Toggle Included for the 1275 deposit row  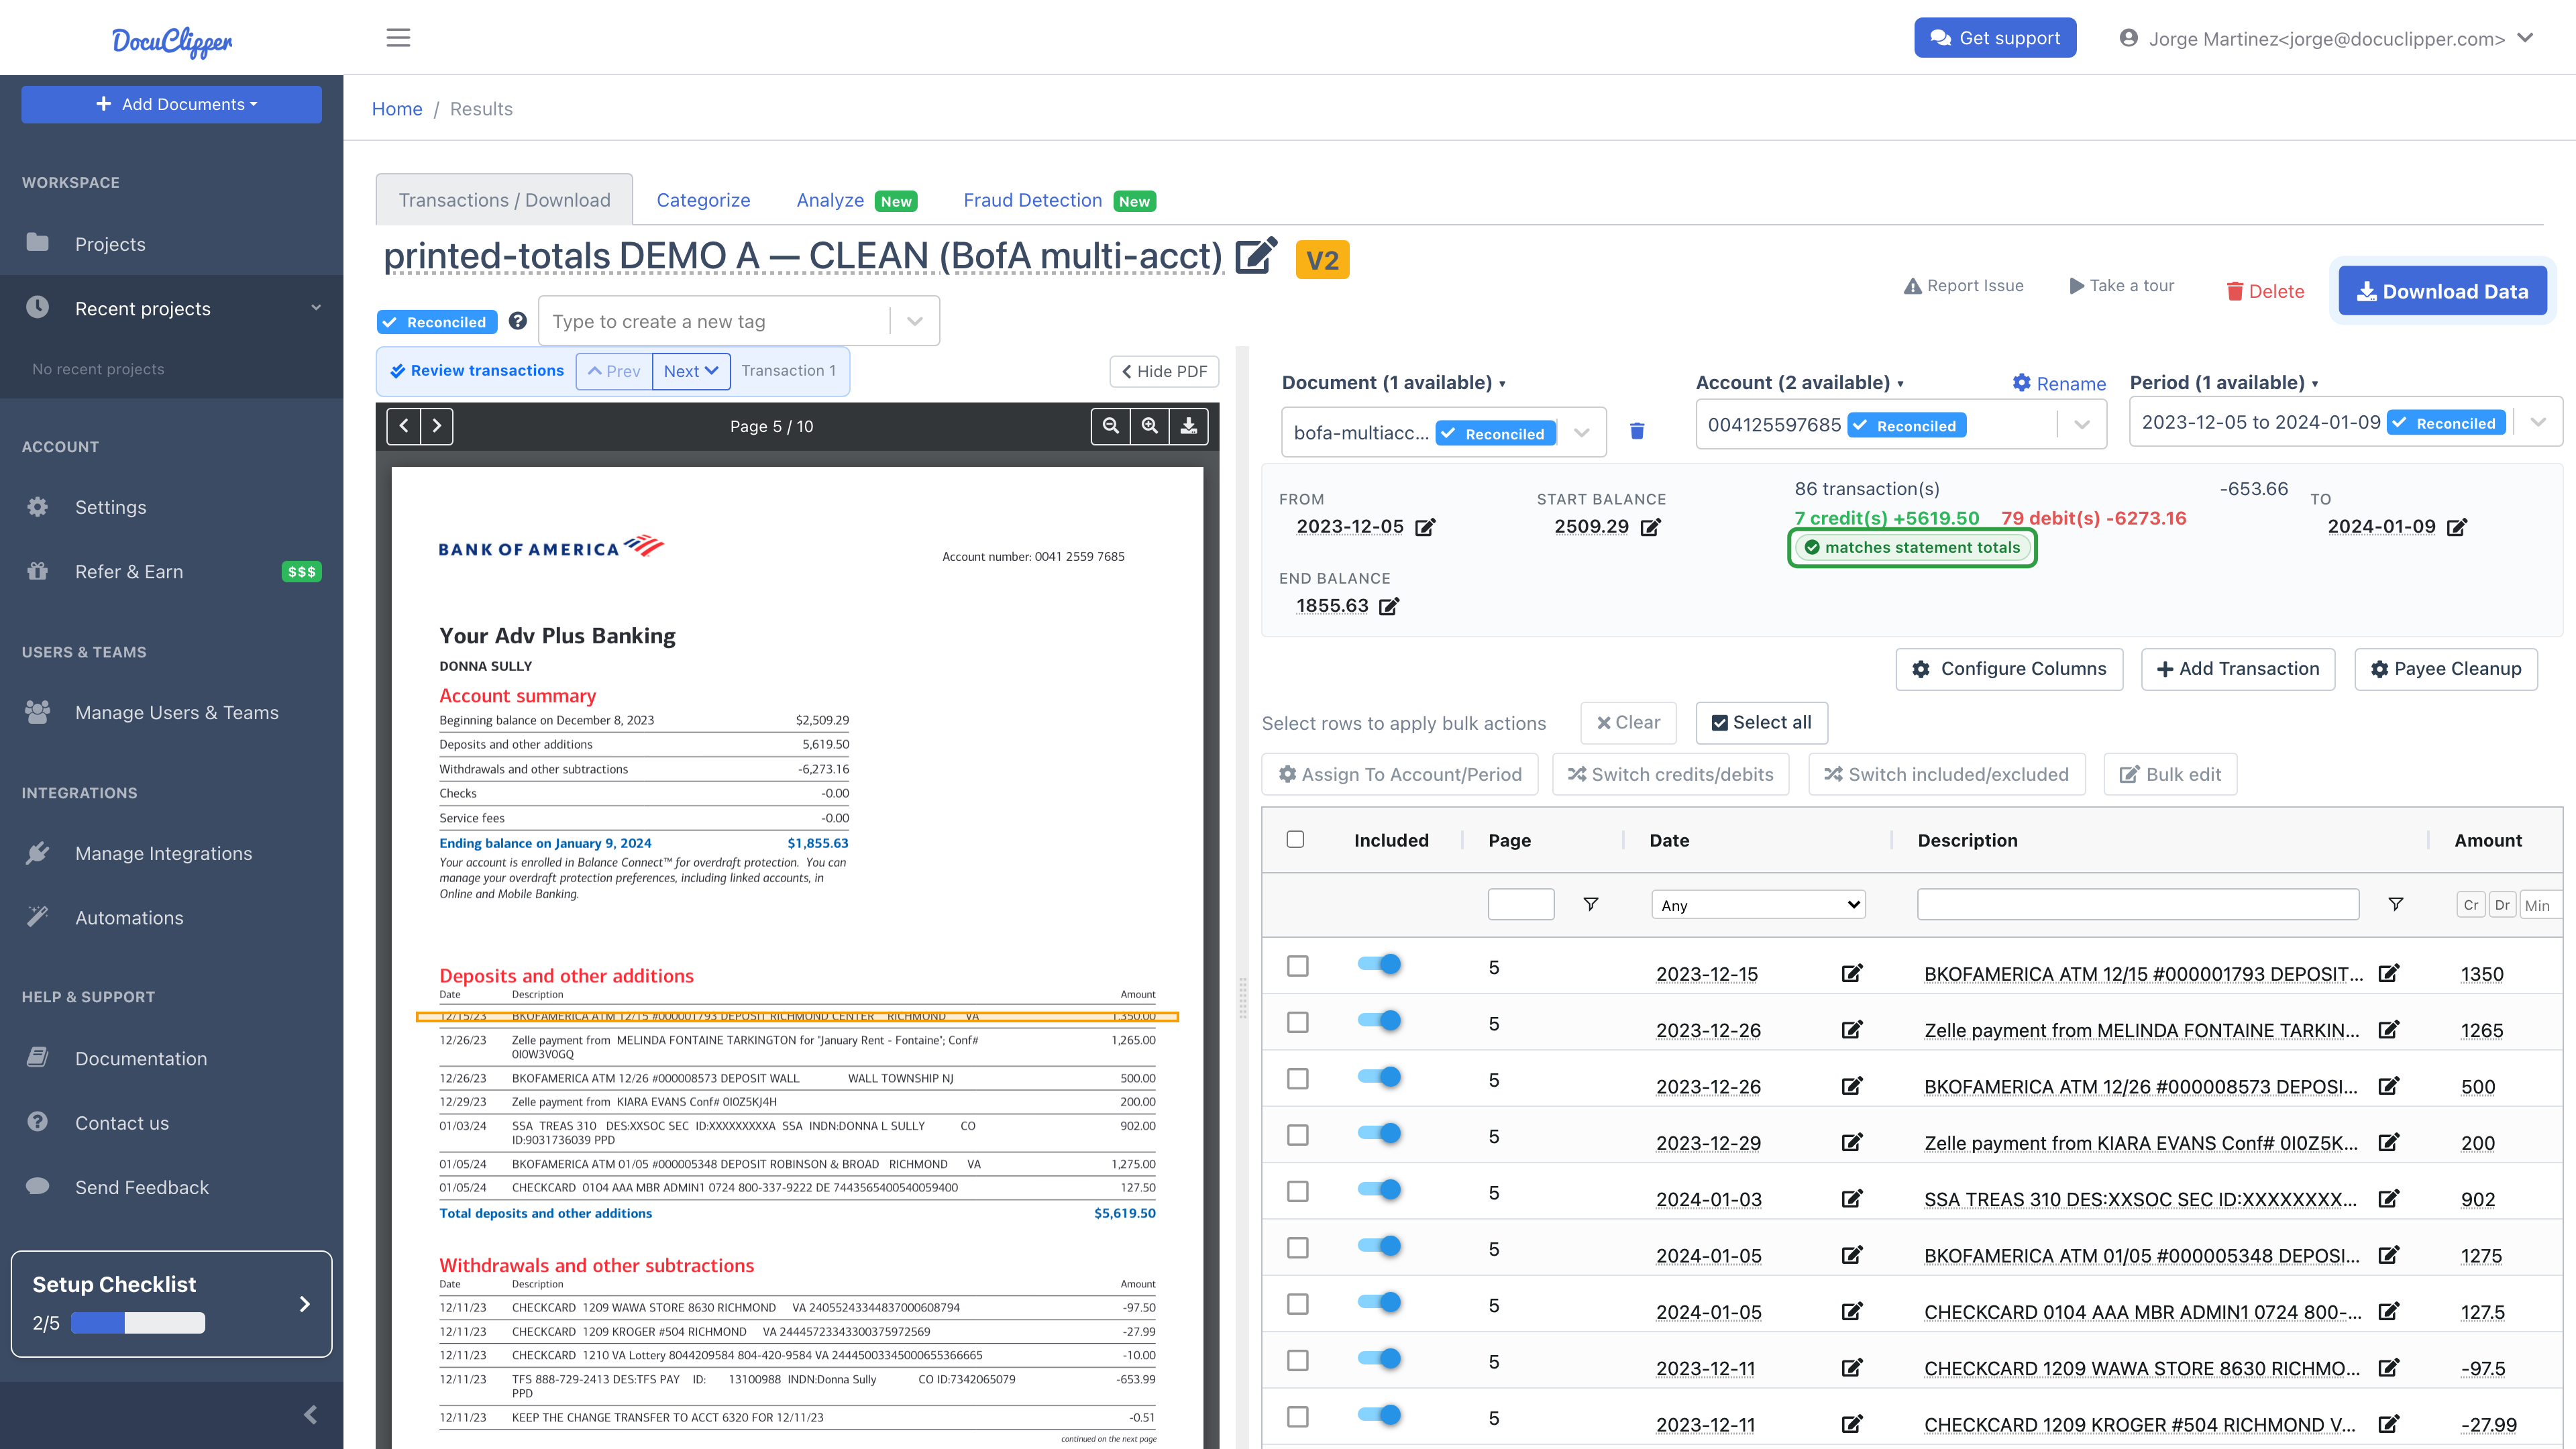(x=1379, y=1246)
